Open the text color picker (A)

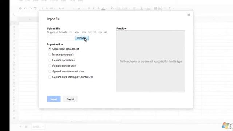pos(103,8)
